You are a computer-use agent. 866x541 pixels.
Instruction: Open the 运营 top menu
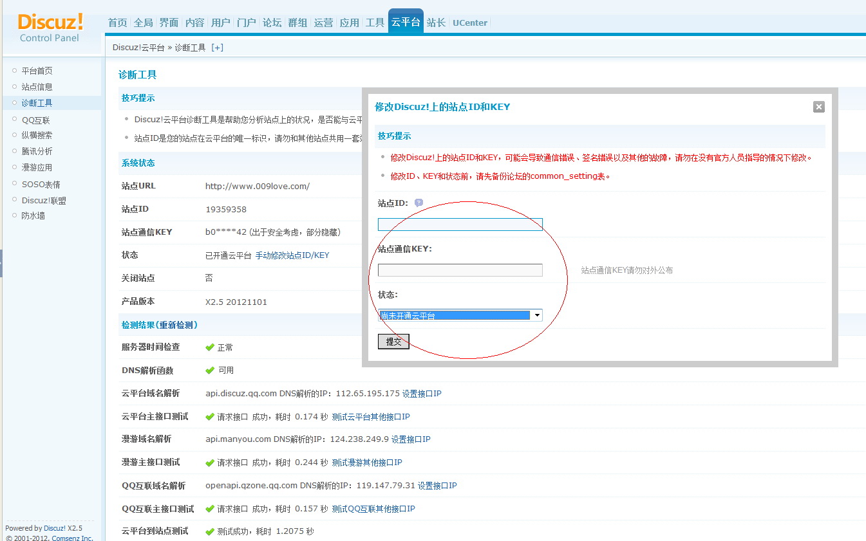point(324,23)
